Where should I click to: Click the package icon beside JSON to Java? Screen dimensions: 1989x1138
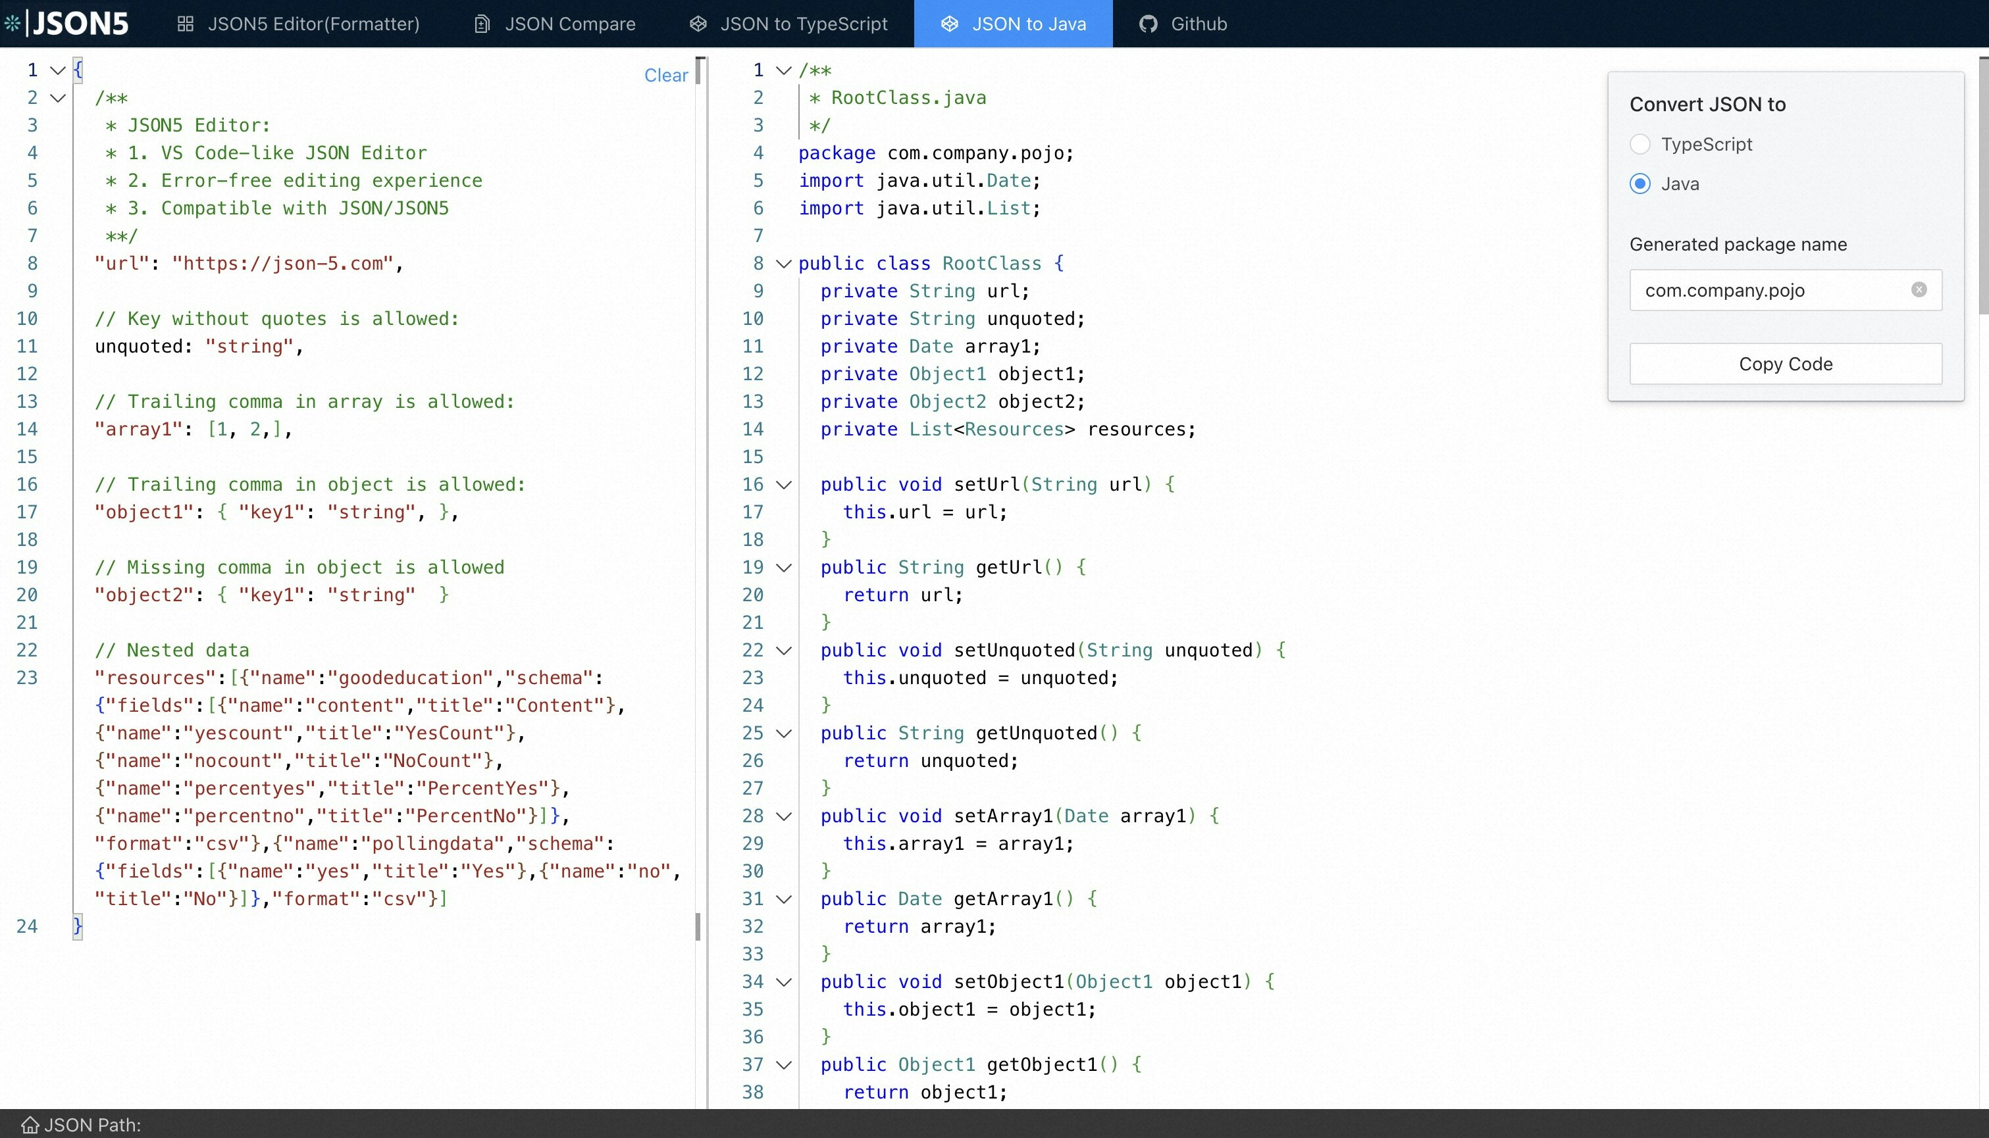click(x=950, y=24)
